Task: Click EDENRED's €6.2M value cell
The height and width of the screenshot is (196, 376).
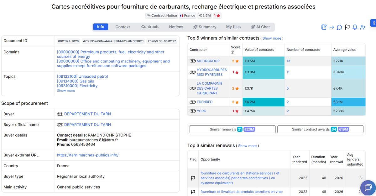Action: coord(263,102)
